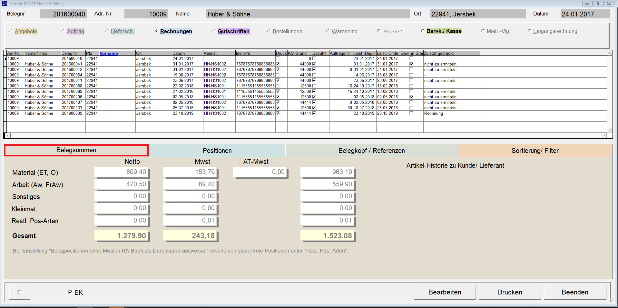Open the Sortierung/ Filter tab
This screenshot has height=308, width=618.
click(535, 151)
